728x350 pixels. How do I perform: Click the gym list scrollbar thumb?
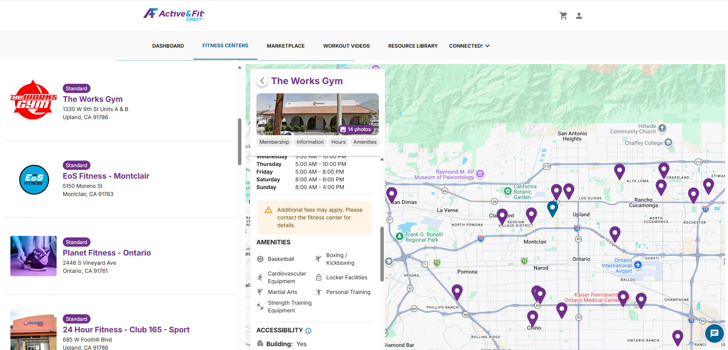point(239,141)
